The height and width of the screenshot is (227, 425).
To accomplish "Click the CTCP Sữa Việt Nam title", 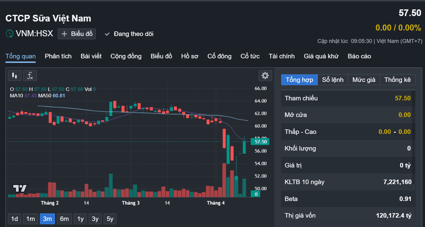I will click(x=48, y=18).
